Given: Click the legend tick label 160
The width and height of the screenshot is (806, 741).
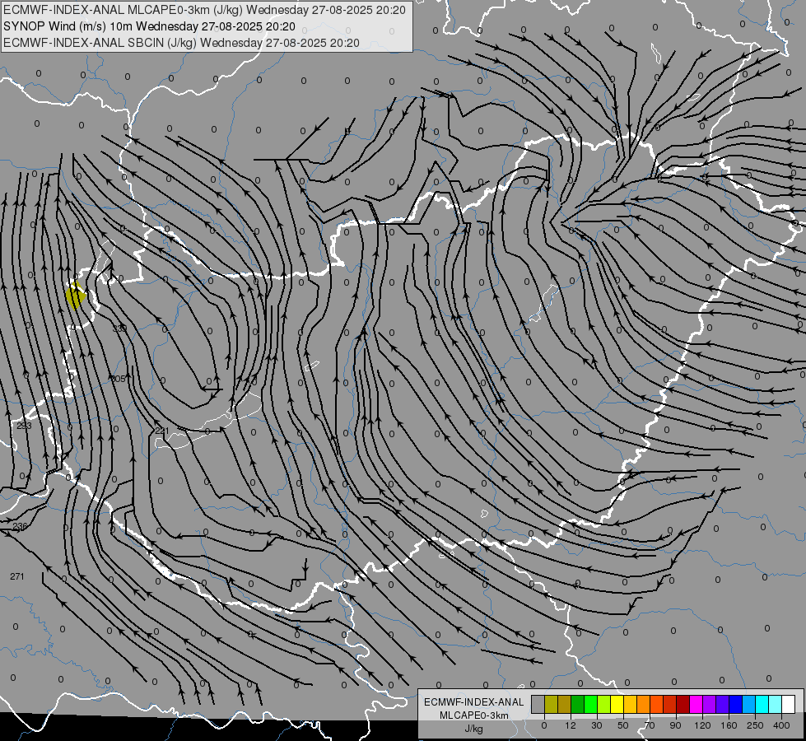Looking at the screenshot, I should coord(729,725).
